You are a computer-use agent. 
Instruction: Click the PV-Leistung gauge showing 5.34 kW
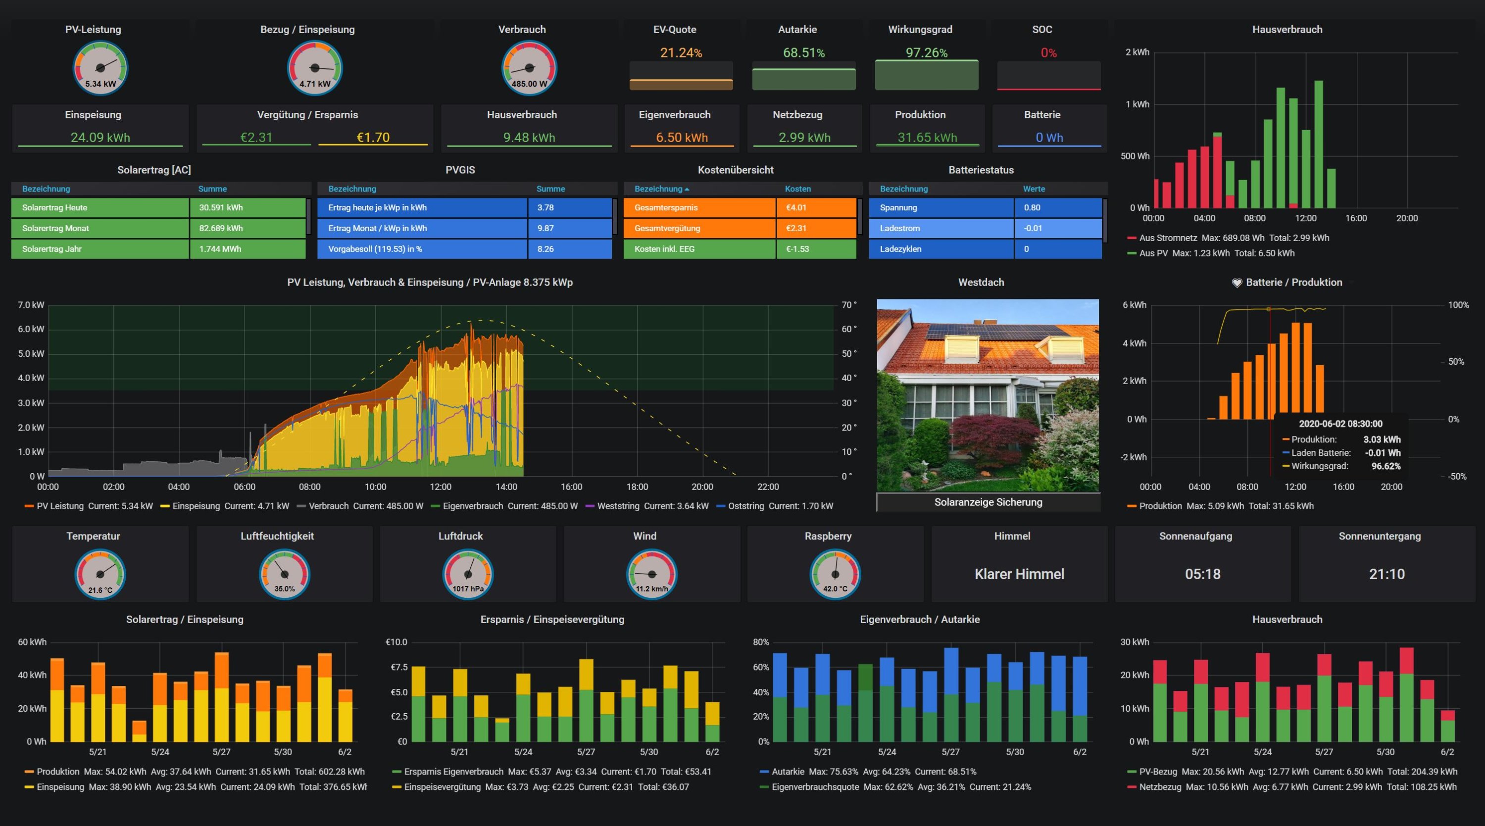pos(100,68)
